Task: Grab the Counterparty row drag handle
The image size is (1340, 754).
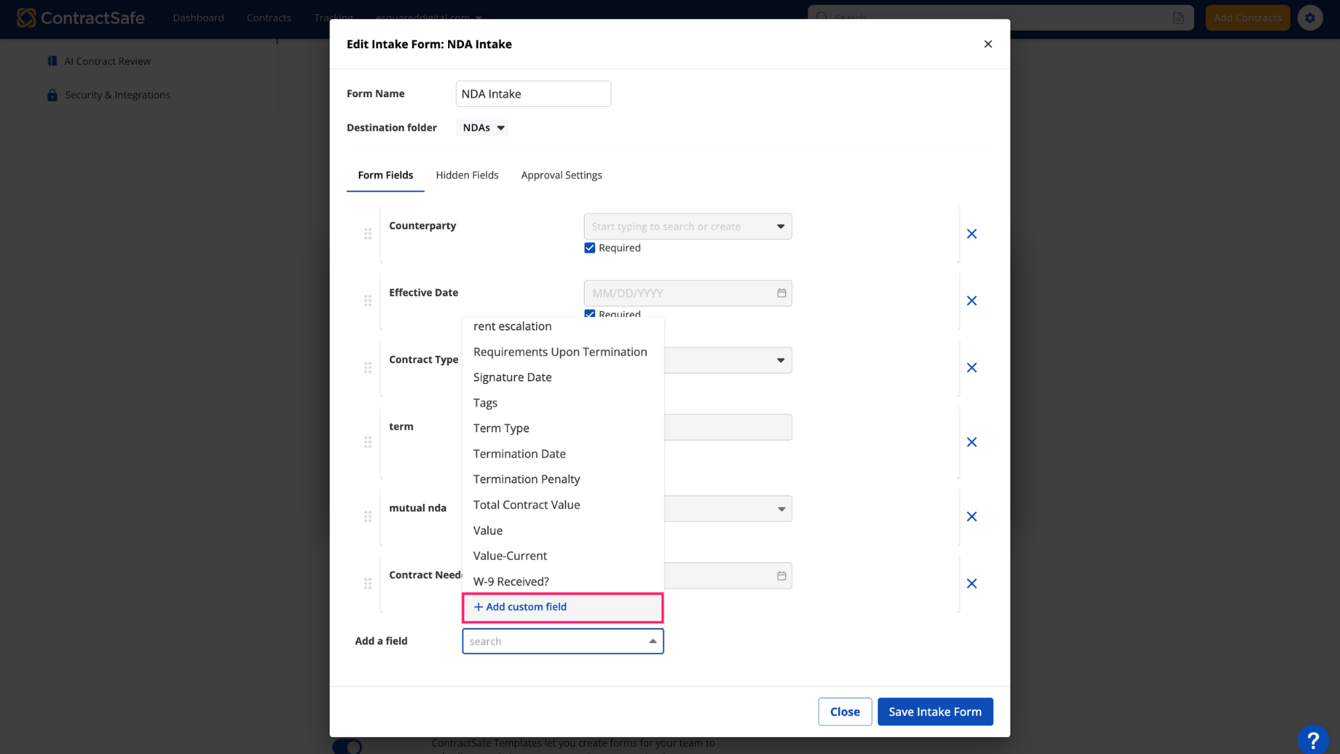Action: click(x=368, y=234)
